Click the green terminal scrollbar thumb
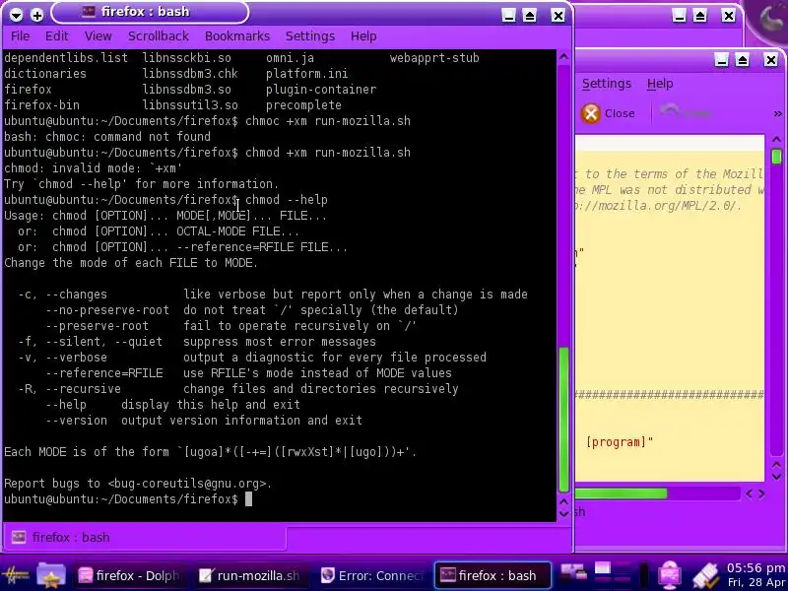 [563, 420]
